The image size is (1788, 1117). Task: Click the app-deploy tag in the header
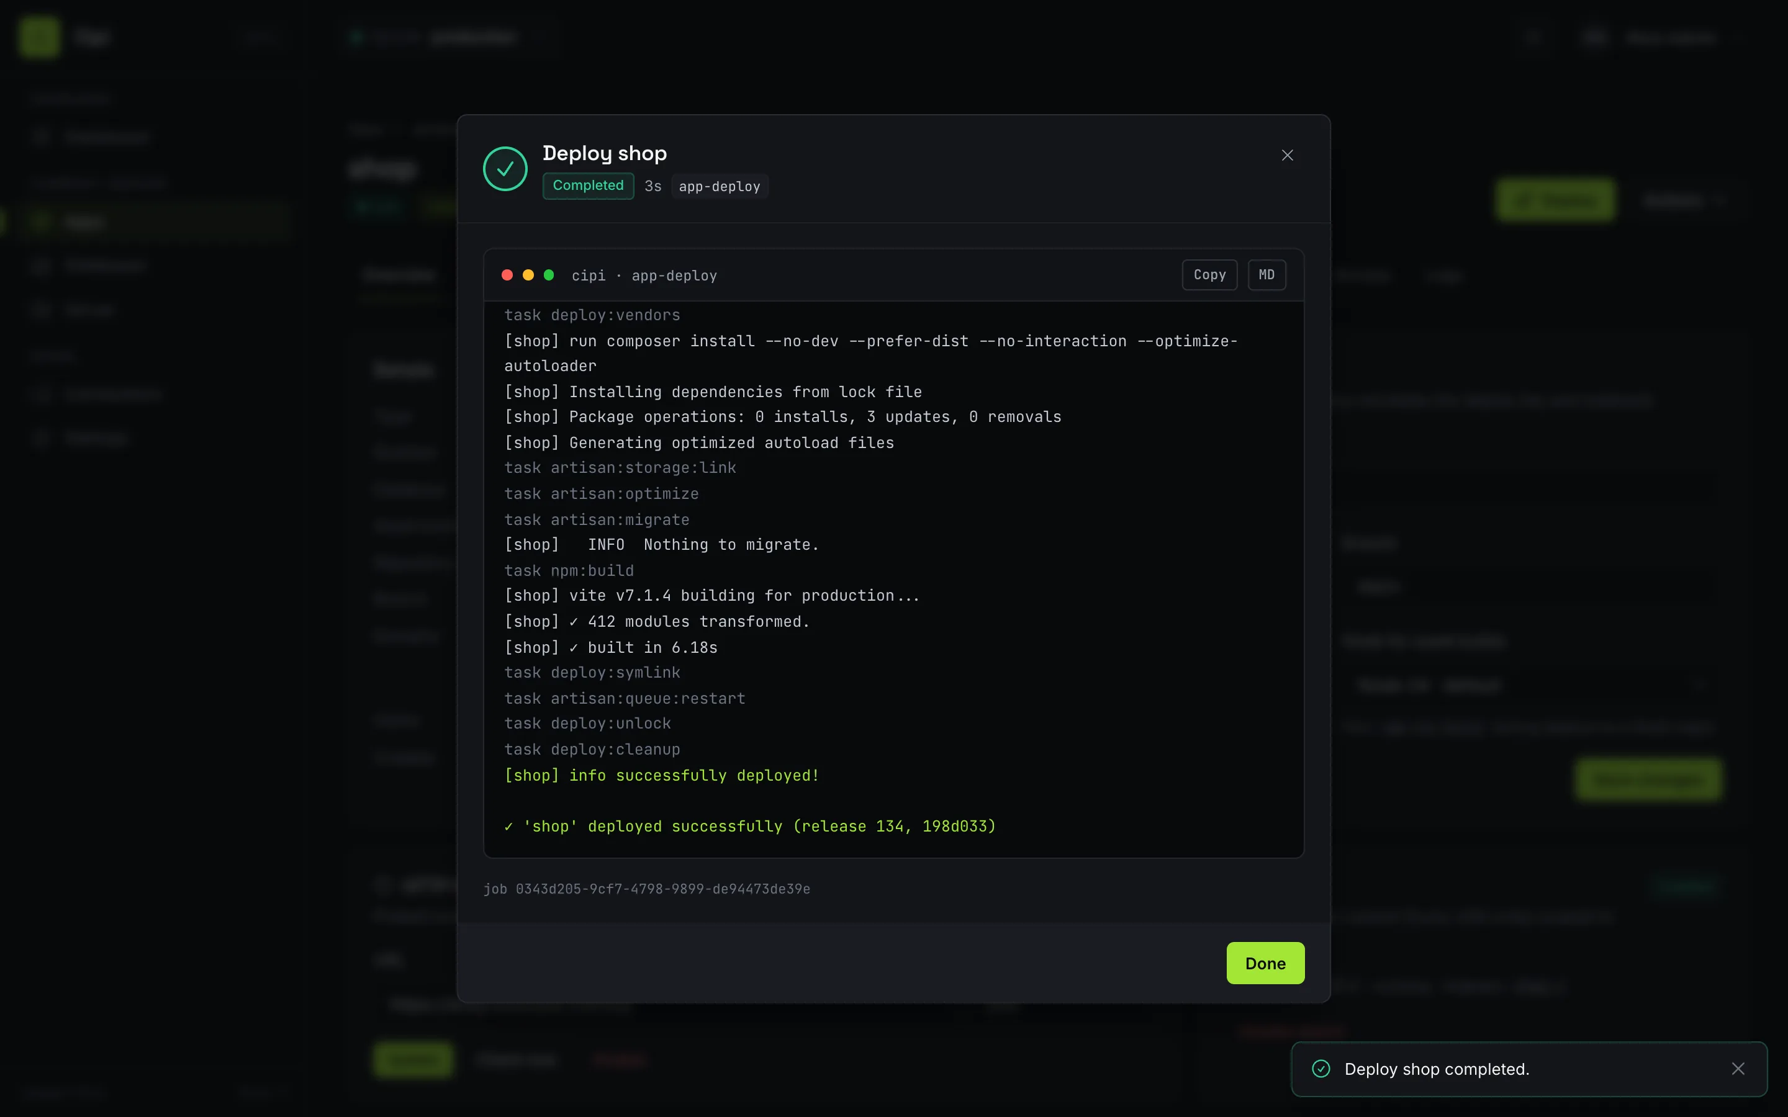(x=720, y=186)
